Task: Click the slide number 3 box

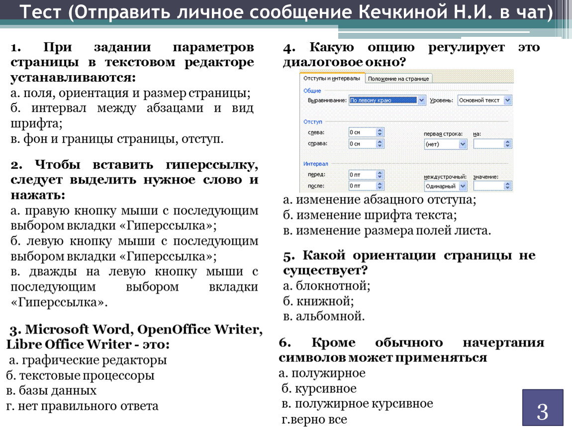Action: pyautogui.click(x=543, y=408)
